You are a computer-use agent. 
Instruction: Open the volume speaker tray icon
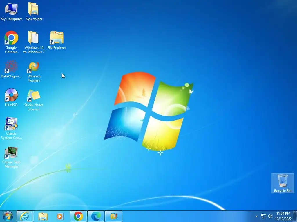[x=270, y=216]
